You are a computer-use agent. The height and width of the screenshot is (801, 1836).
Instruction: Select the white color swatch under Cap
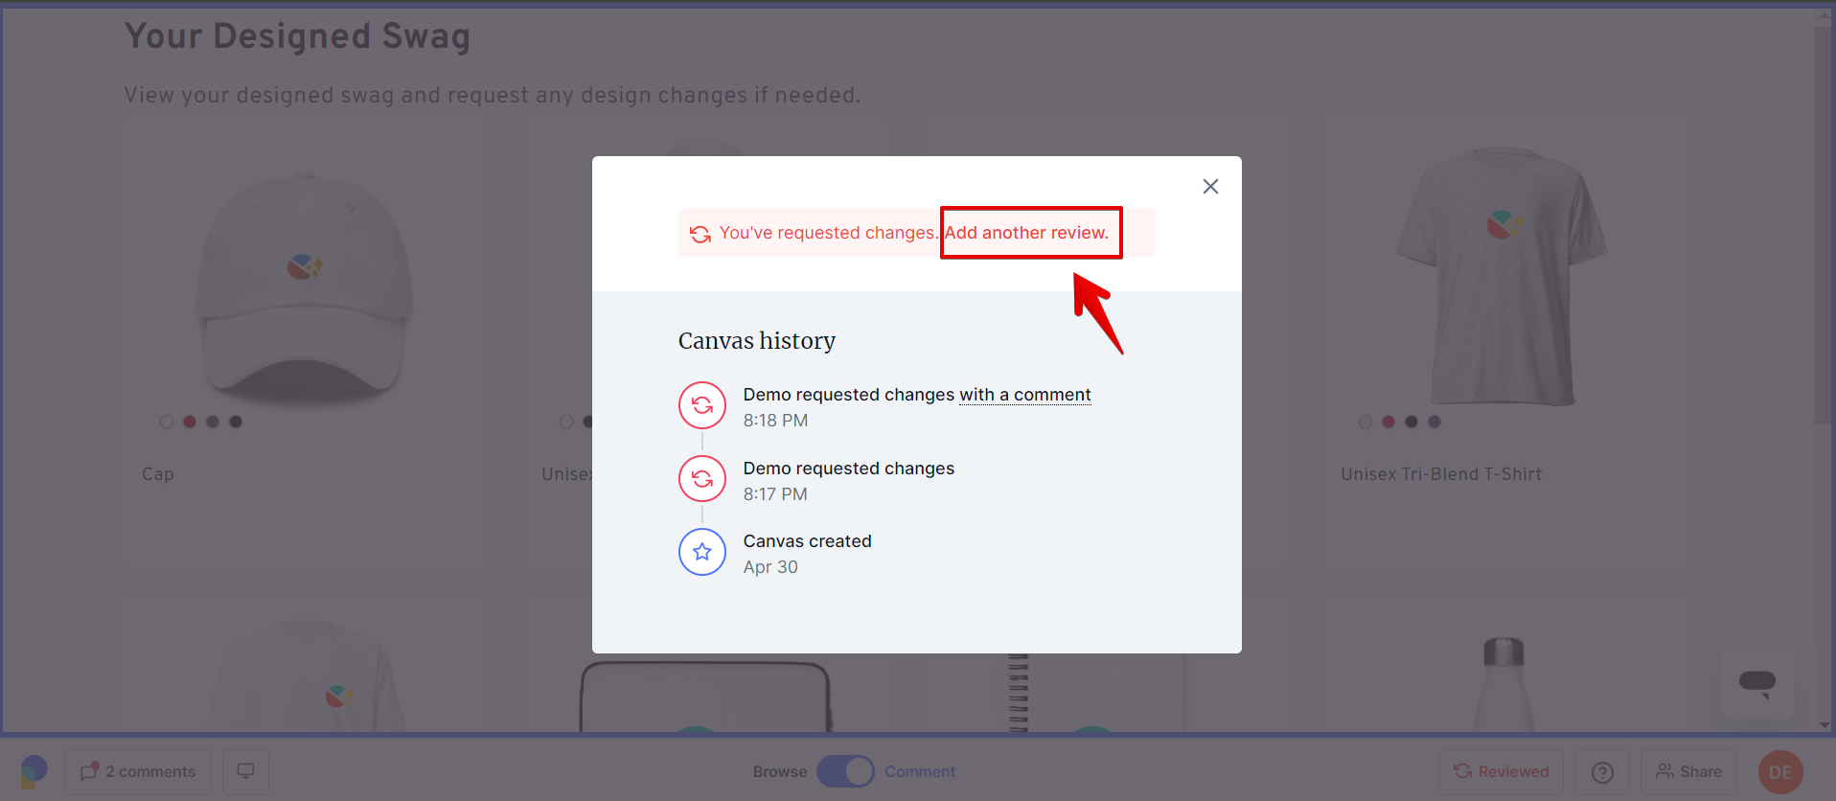(x=167, y=422)
